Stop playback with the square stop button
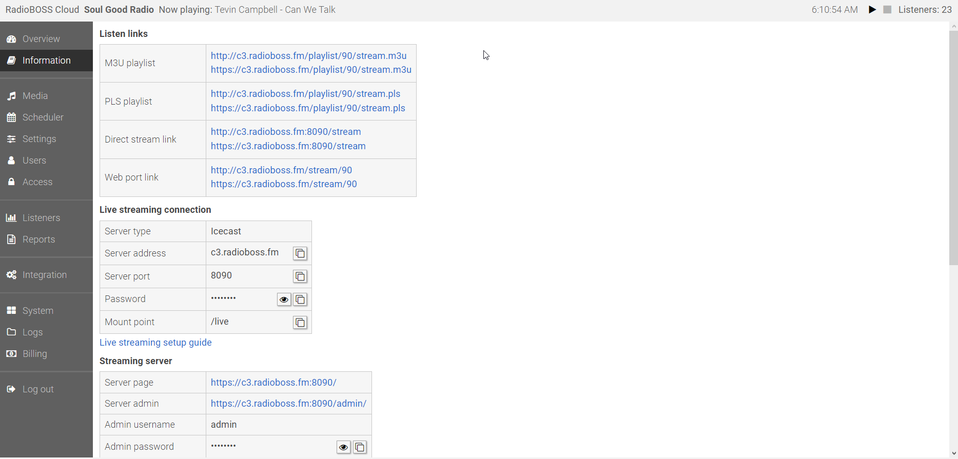Viewport: 958px width, 459px height. click(x=887, y=10)
